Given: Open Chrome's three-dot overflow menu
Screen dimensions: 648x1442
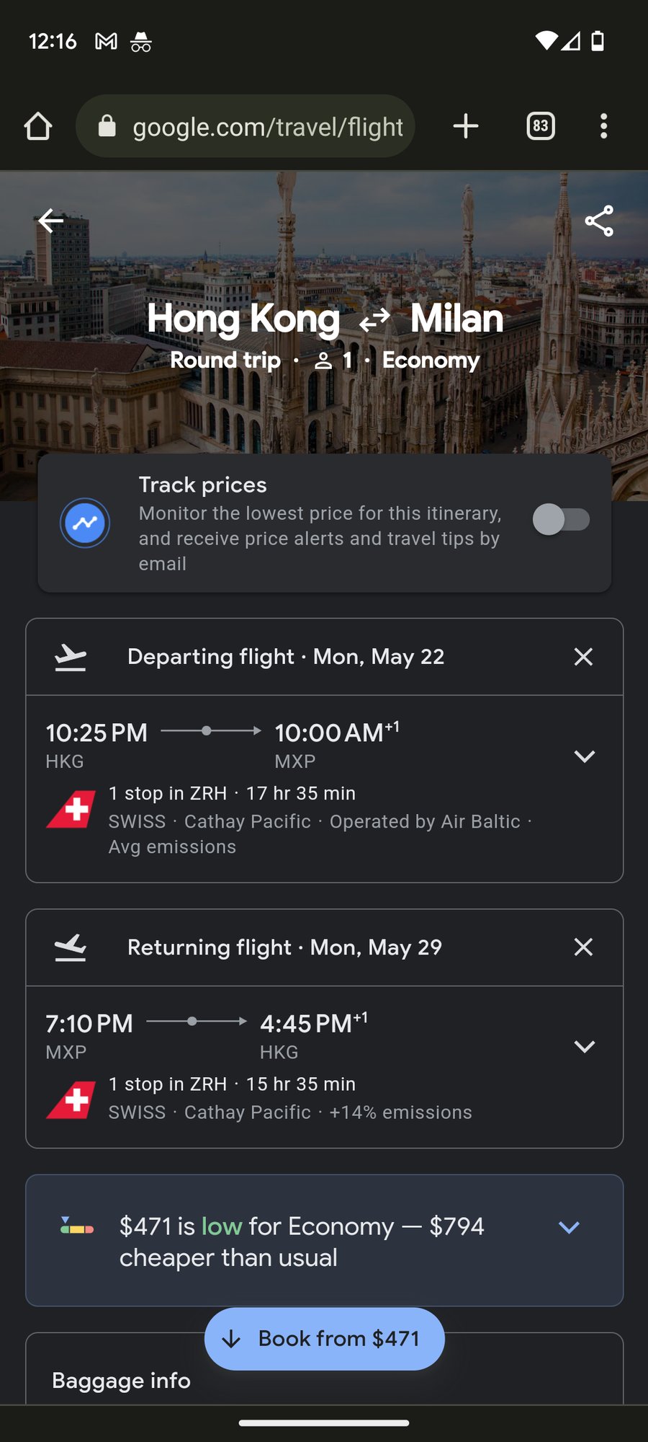Looking at the screenshot, I should [x=603, y=126].
